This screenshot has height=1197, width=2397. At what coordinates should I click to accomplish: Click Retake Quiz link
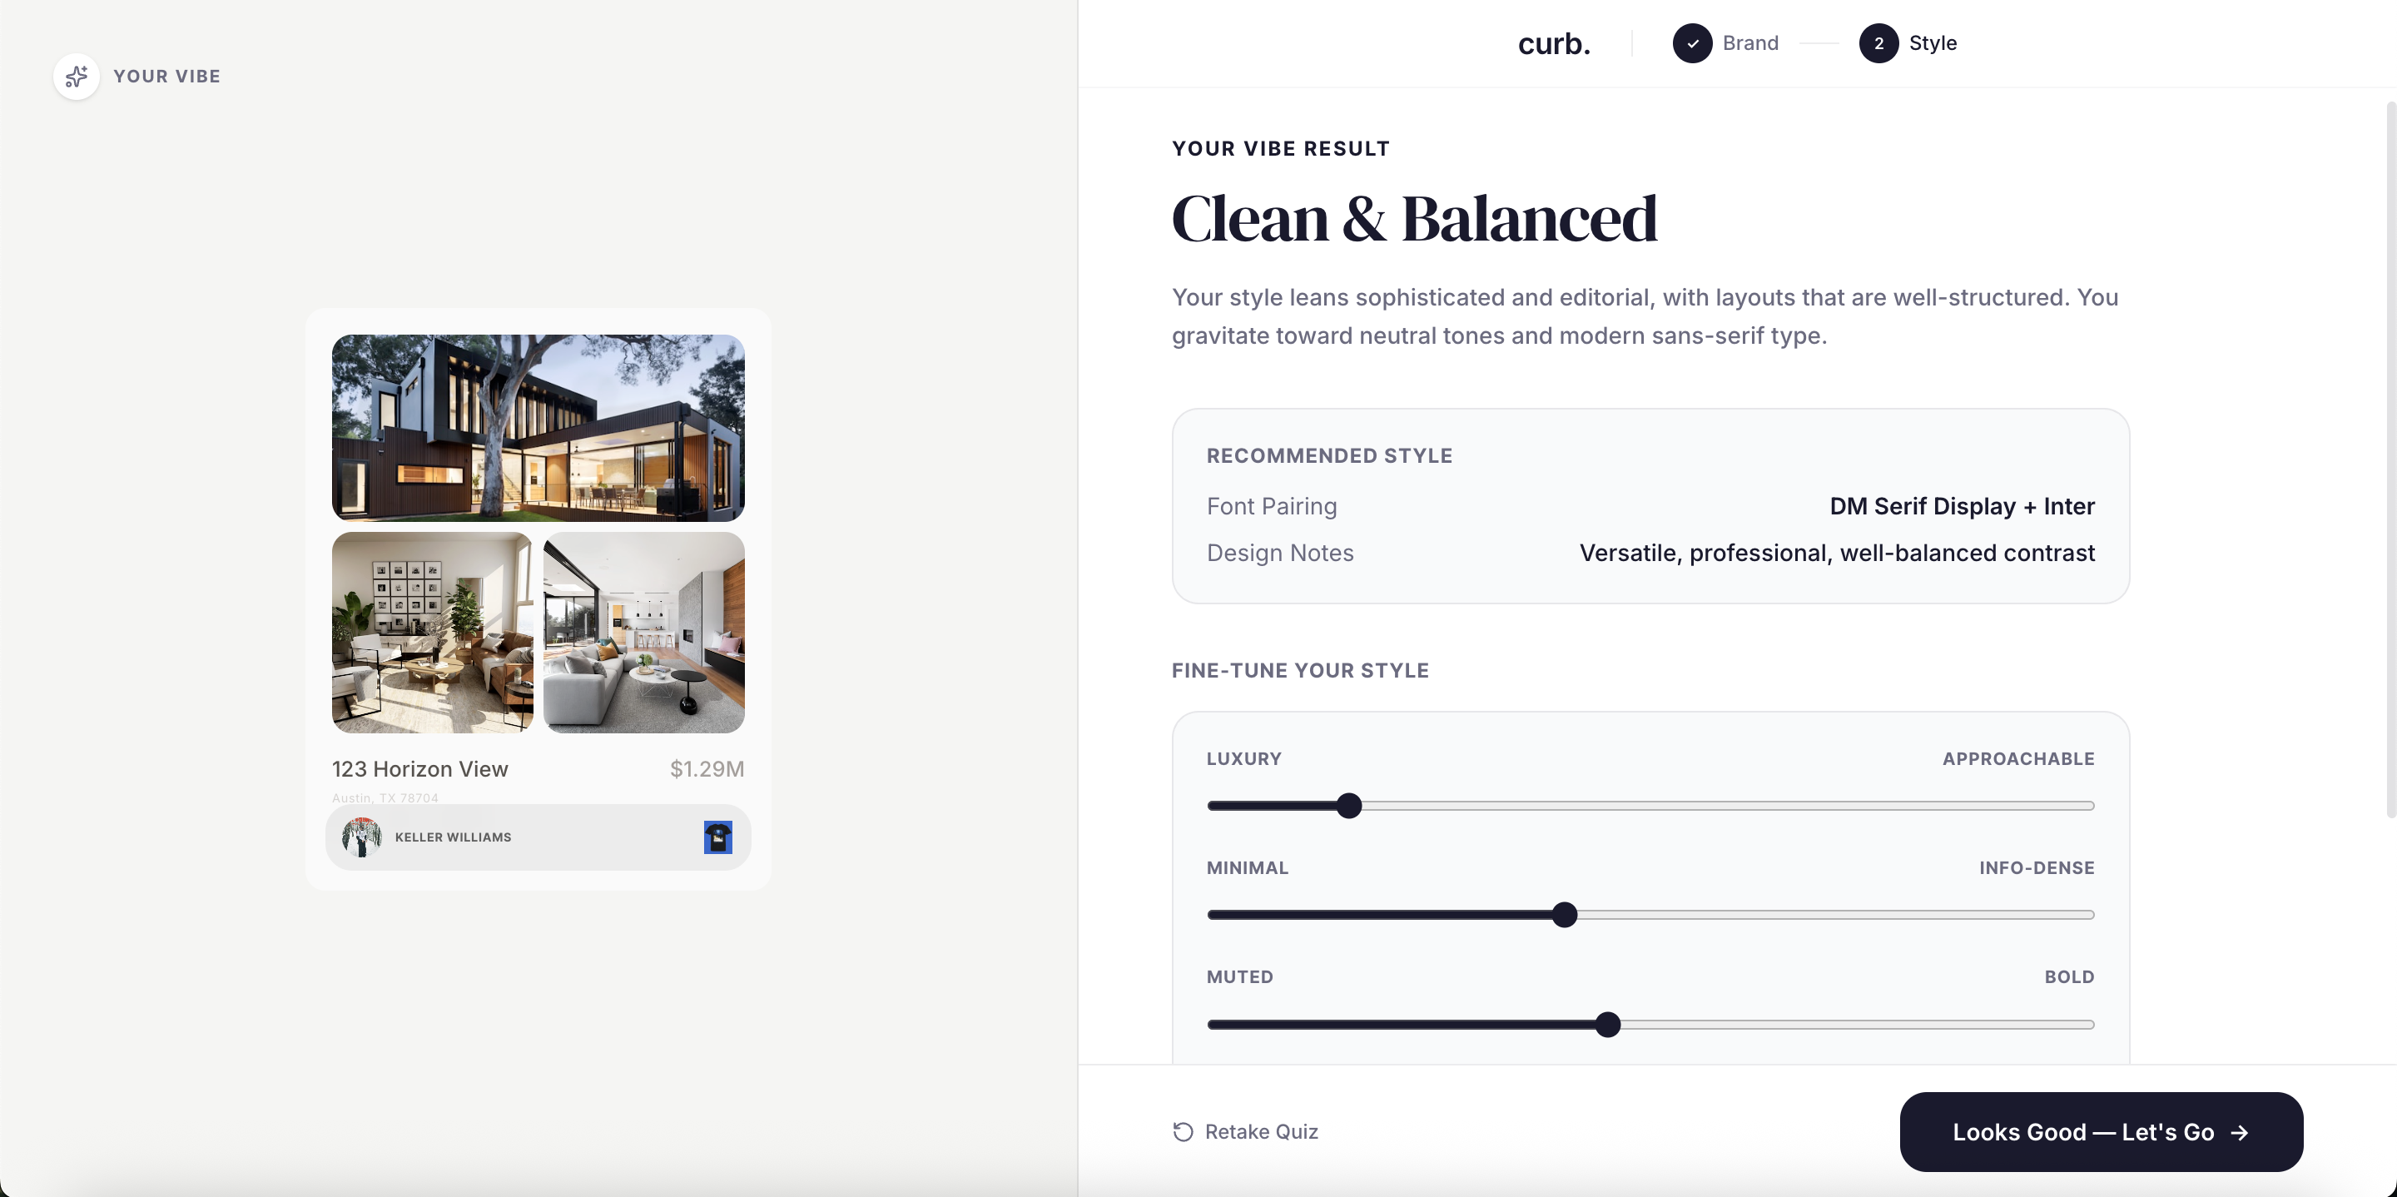tap(1245, 1132)
